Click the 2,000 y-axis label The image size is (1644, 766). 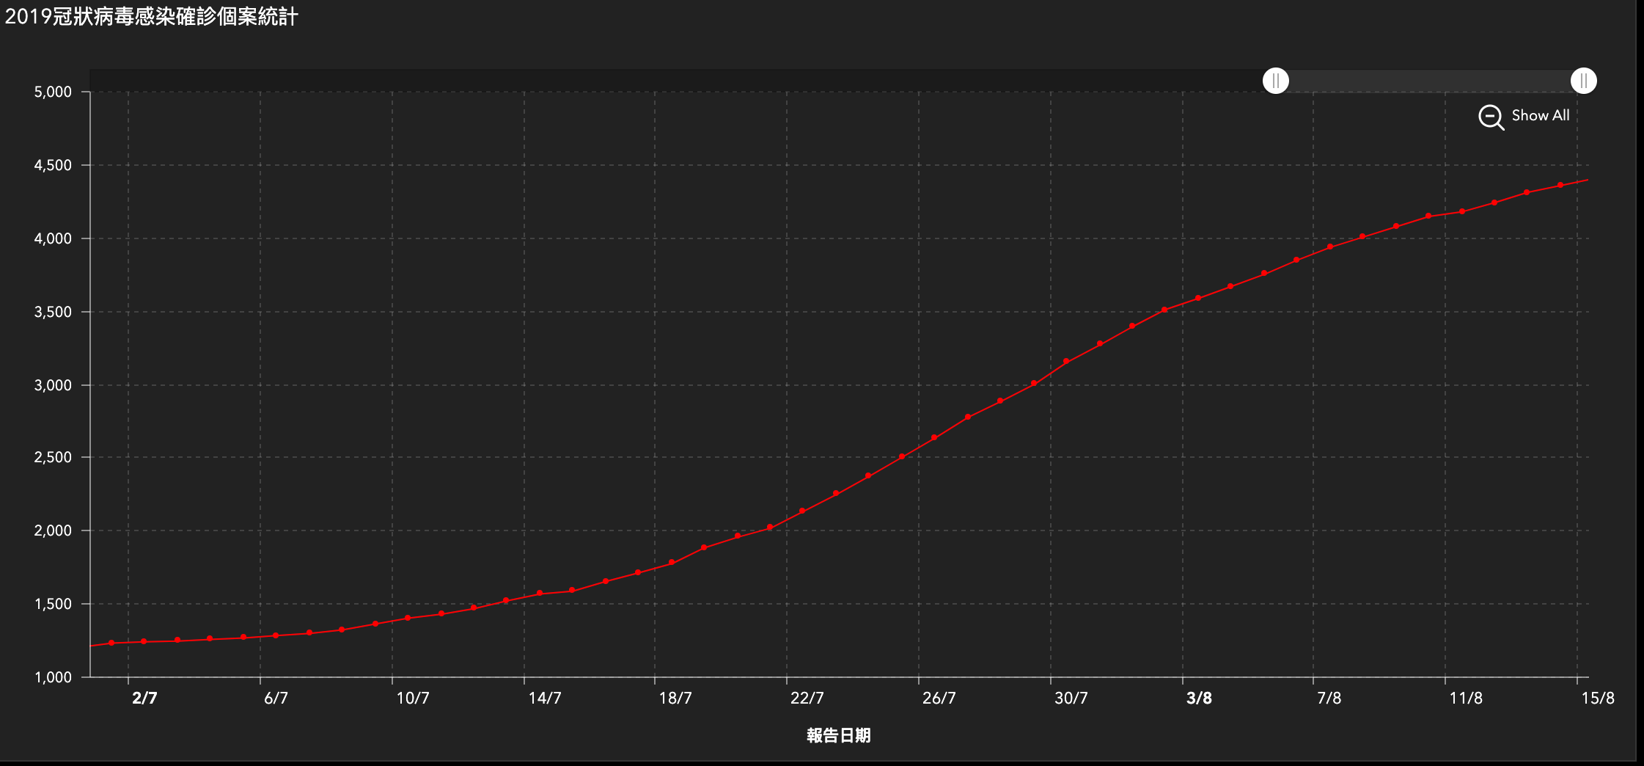pos(53,530)
